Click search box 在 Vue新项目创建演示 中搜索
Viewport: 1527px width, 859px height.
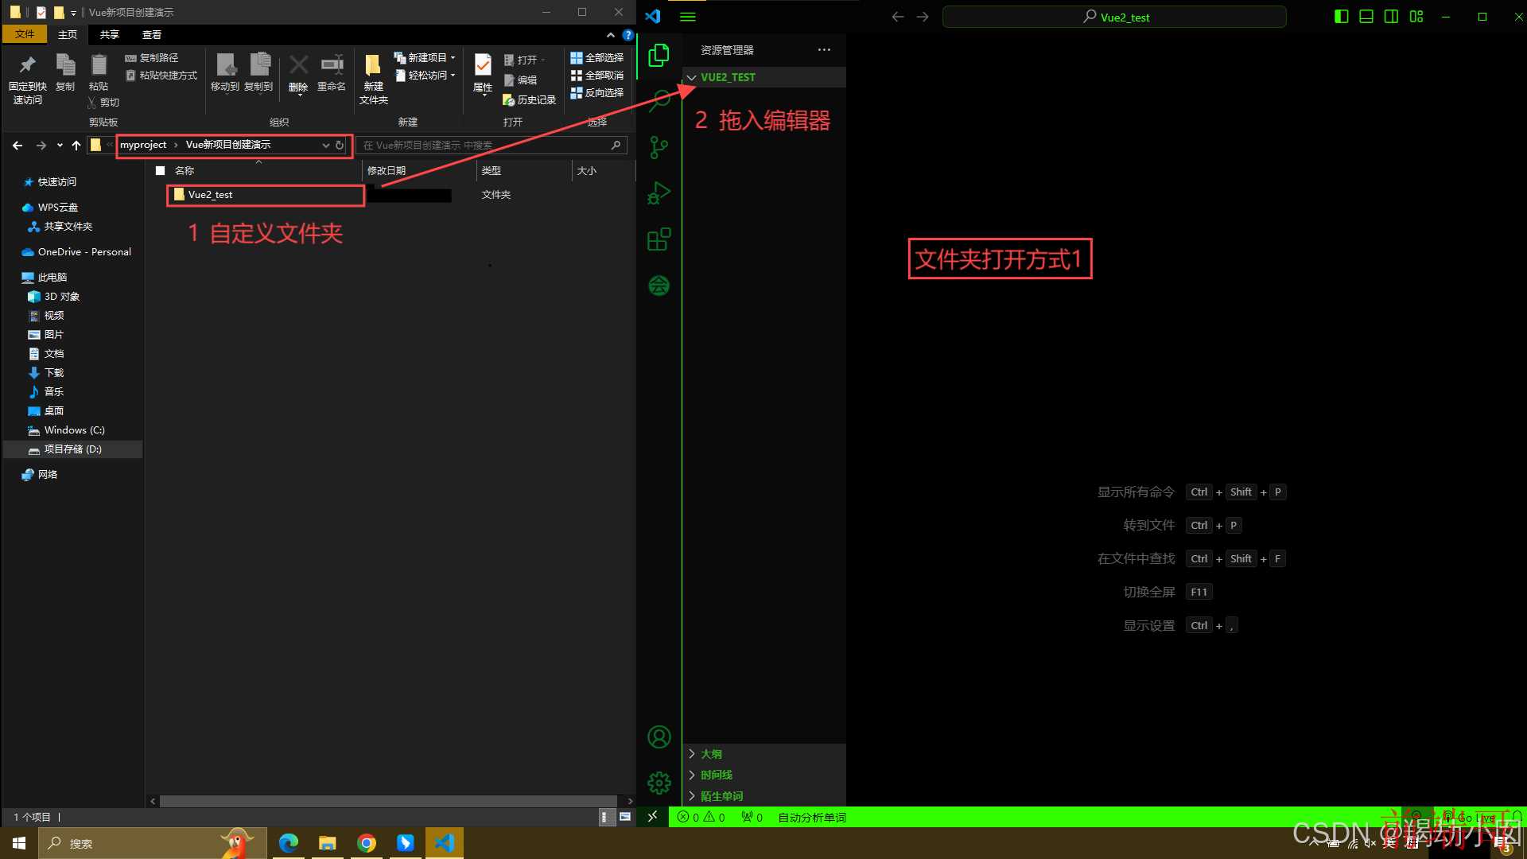click(492, 145)
